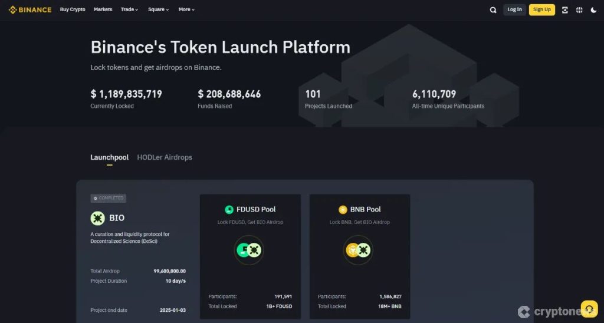Viewport: 604px width, 323px height.
Task: Click the BNB Pool title coin icon
Action: coord(343,209)
